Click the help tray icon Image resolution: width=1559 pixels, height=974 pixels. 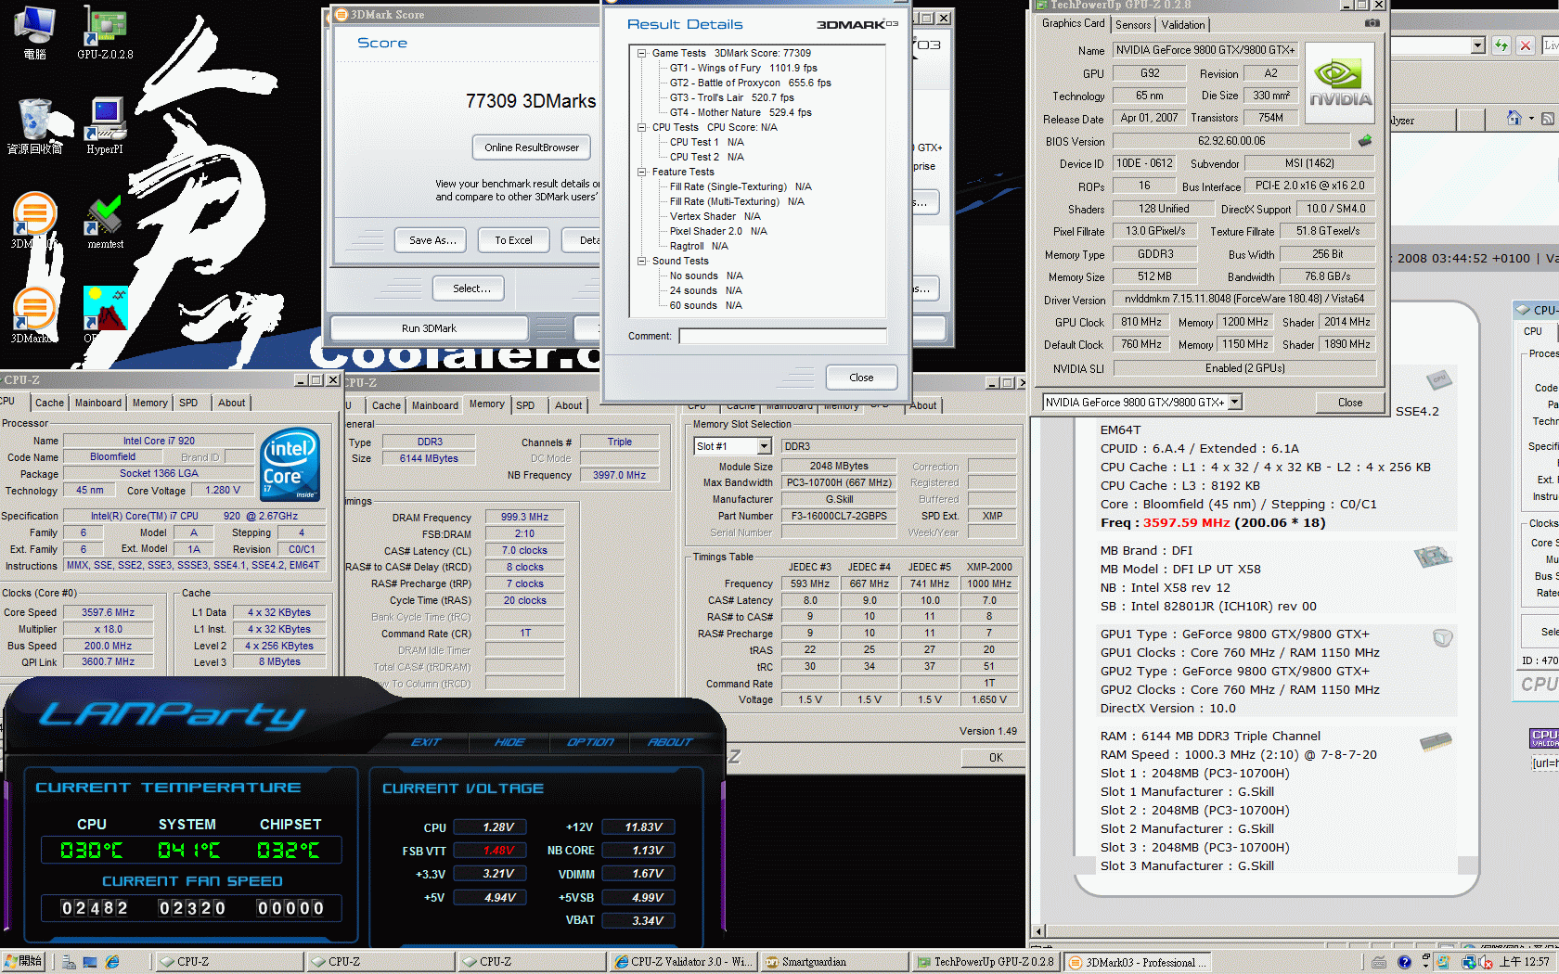[1404, 962]
